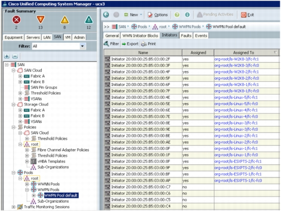The image size is (281, 212).
Task: Go back with the green arrow button
Action: click(x=106, y=15)
